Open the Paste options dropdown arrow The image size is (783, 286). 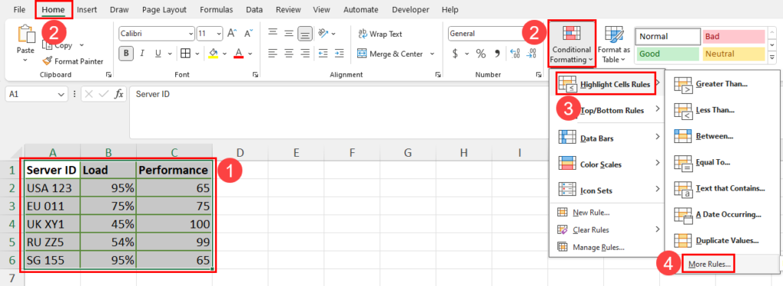25,60
